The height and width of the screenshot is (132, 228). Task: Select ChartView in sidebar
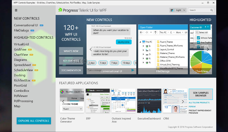click(x=21, y=55)
